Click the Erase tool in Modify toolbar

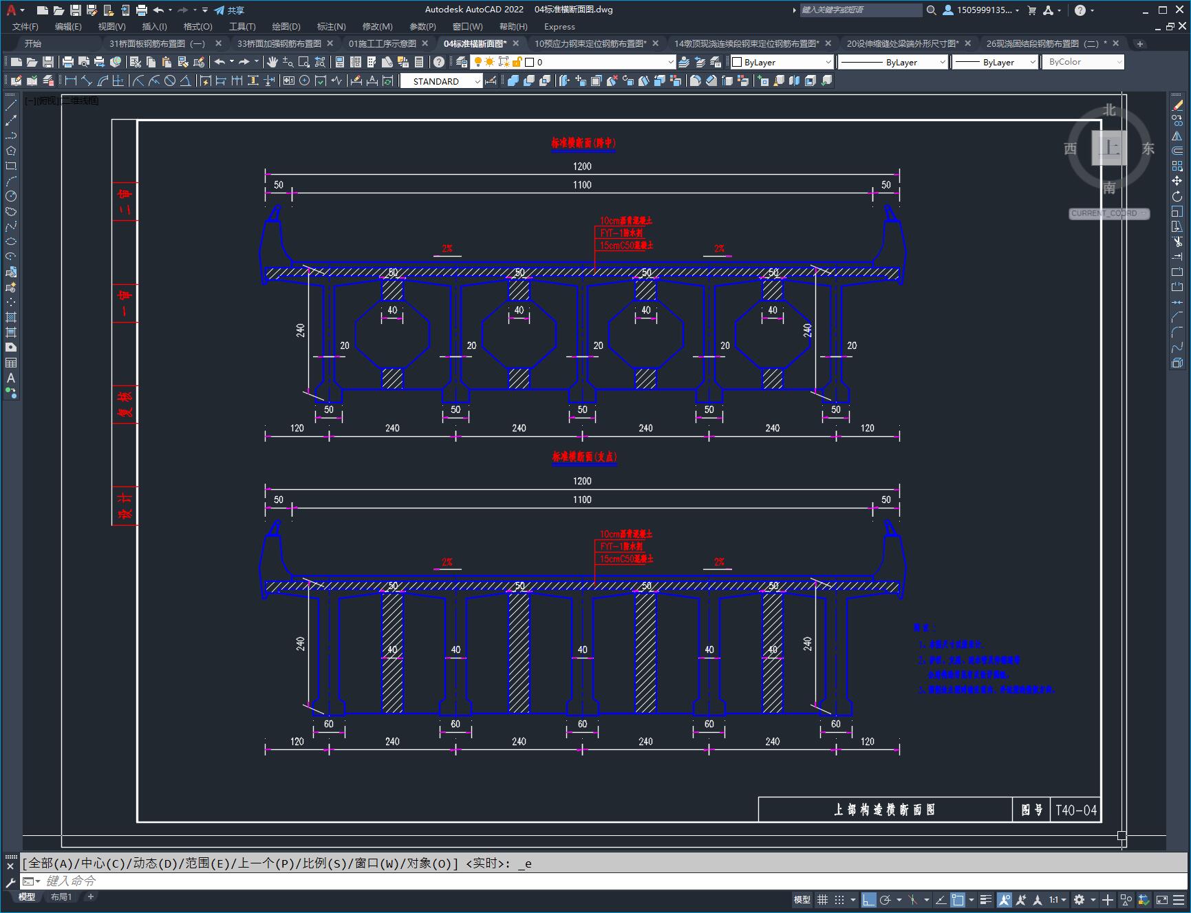(x=1177, y=105)
